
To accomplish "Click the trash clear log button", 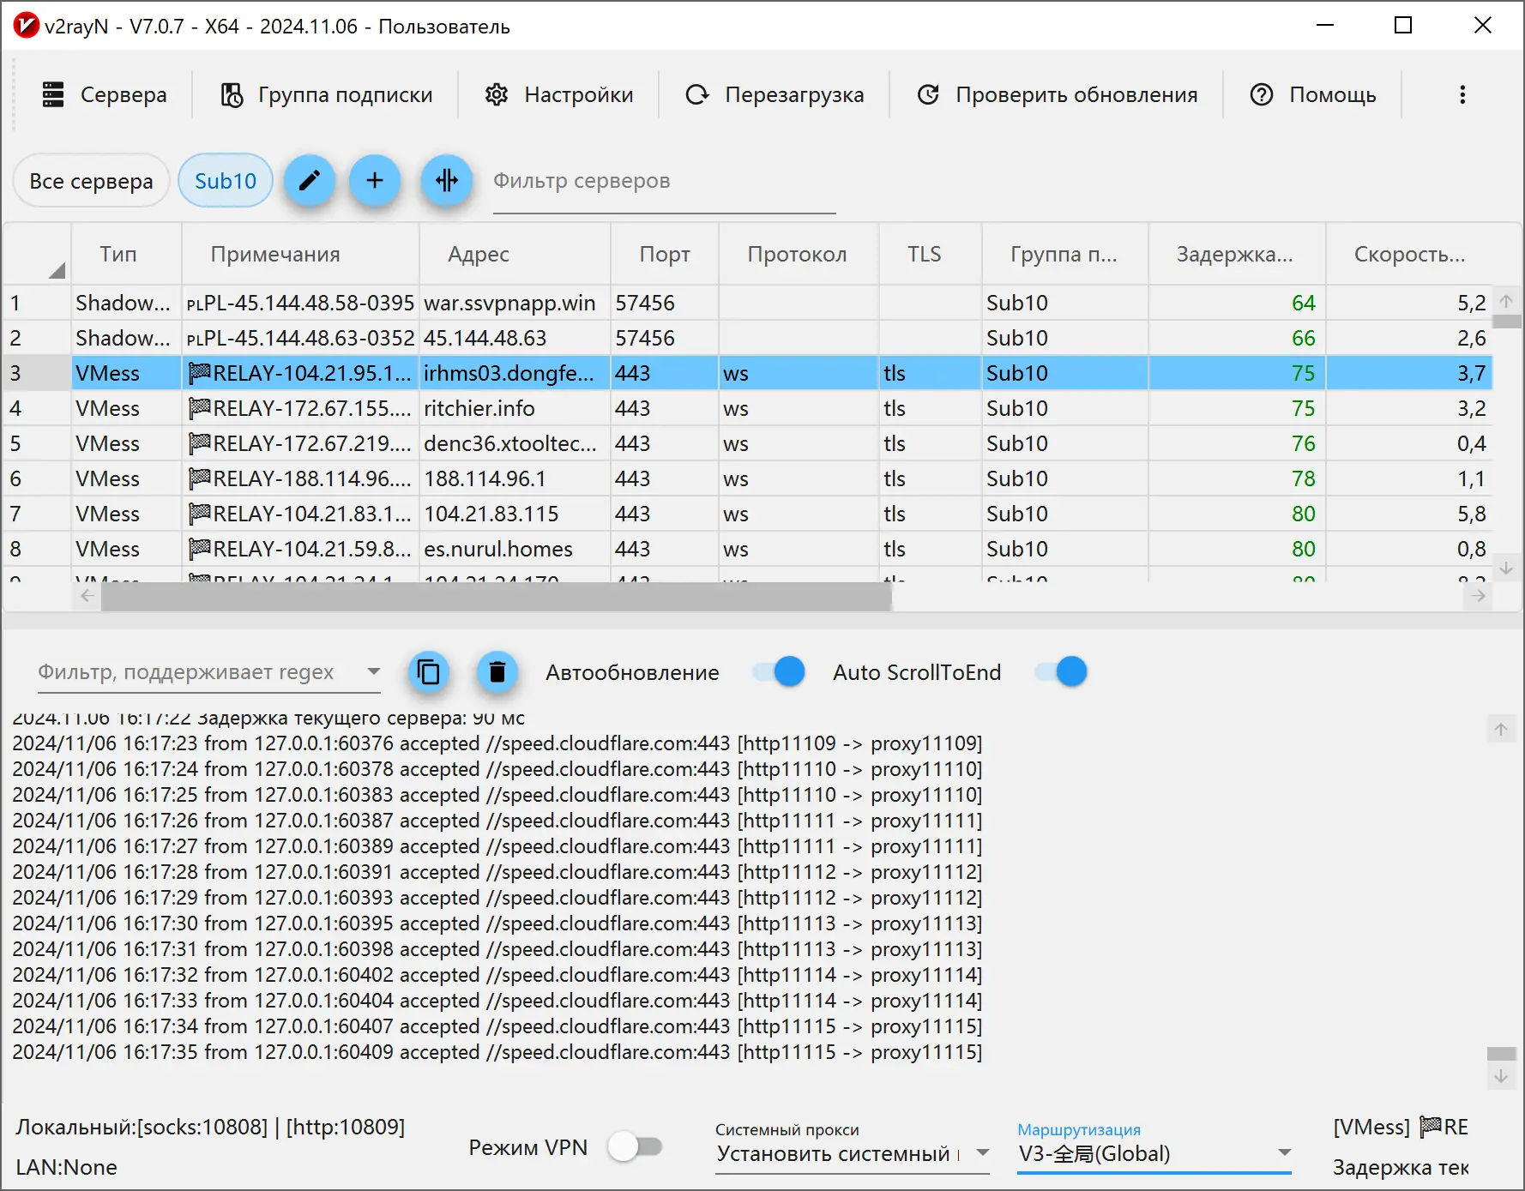I will (497, 672).
